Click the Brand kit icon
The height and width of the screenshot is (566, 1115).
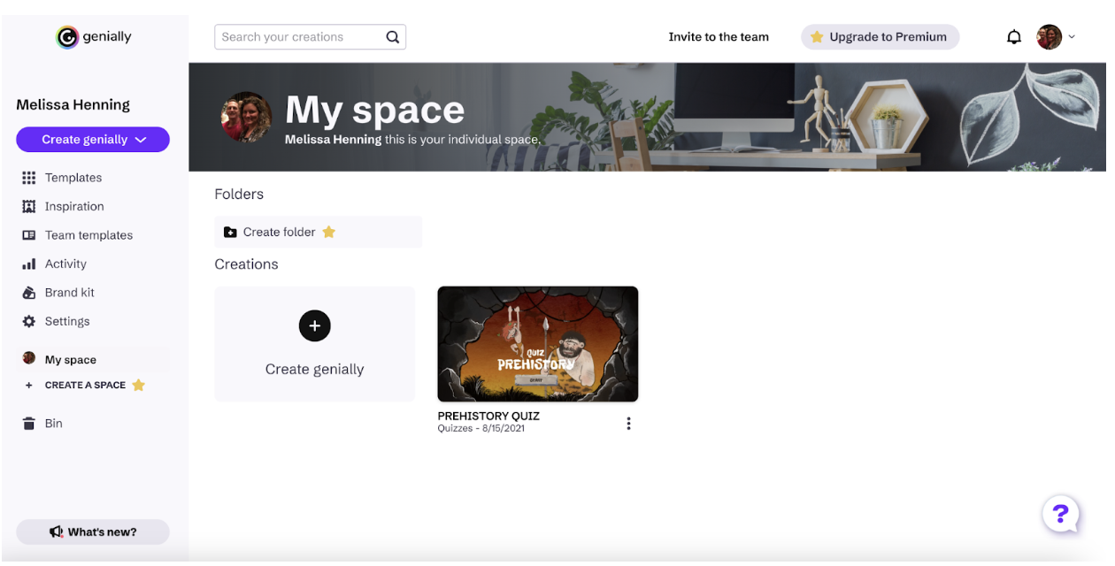(x=29, y=293)
